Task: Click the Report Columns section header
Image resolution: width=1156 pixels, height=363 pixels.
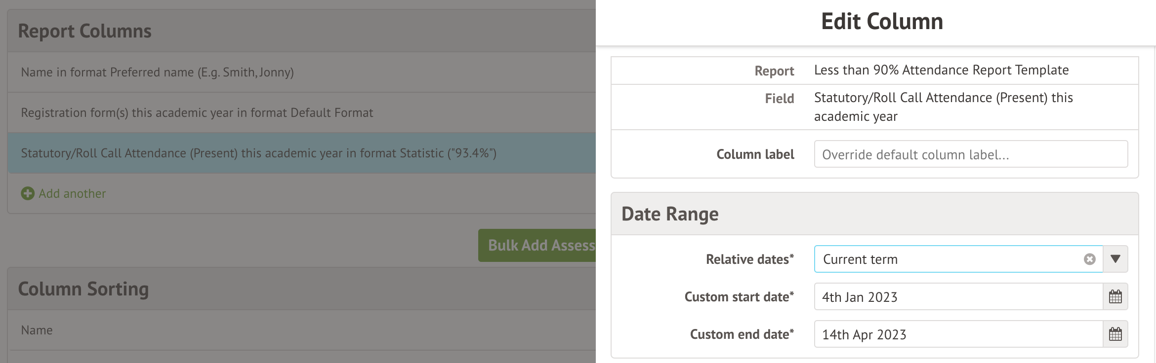Action: 84,31
